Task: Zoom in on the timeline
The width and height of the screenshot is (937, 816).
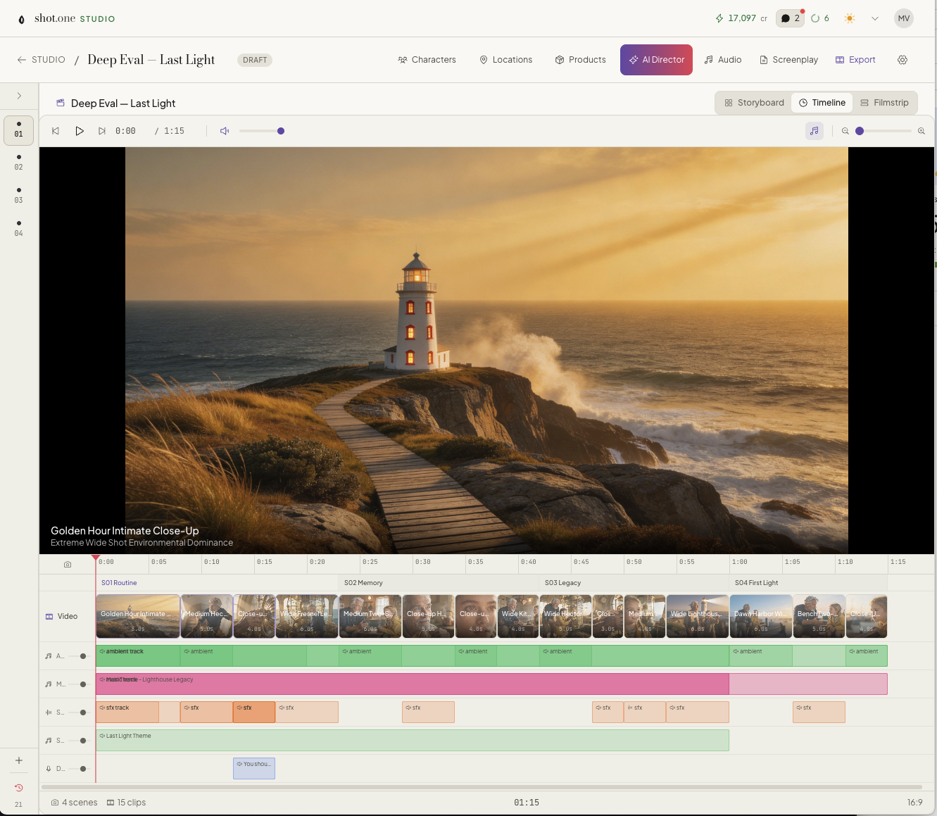Action: tap(921, 131)
